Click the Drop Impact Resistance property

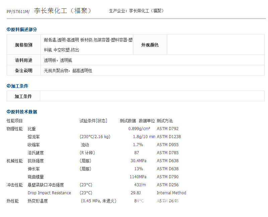click(x=49, y=193)
